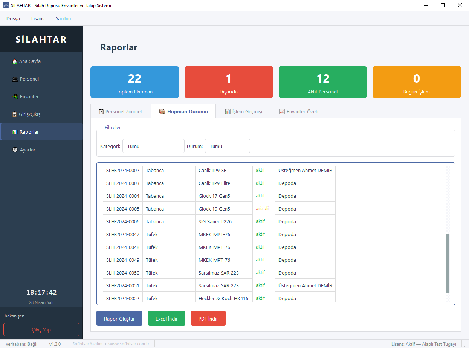Click the Excel İndir button
Image resolution: width=469 pixels, height=348 pixels.
click(x=167, y=319)
